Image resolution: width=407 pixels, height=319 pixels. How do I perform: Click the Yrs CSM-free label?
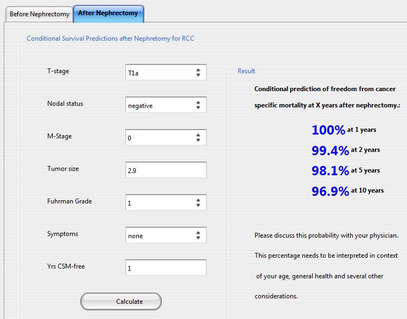66,266
